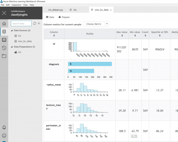
Task: Sort by Column name arrows
Action: click(x=54, y=35)
